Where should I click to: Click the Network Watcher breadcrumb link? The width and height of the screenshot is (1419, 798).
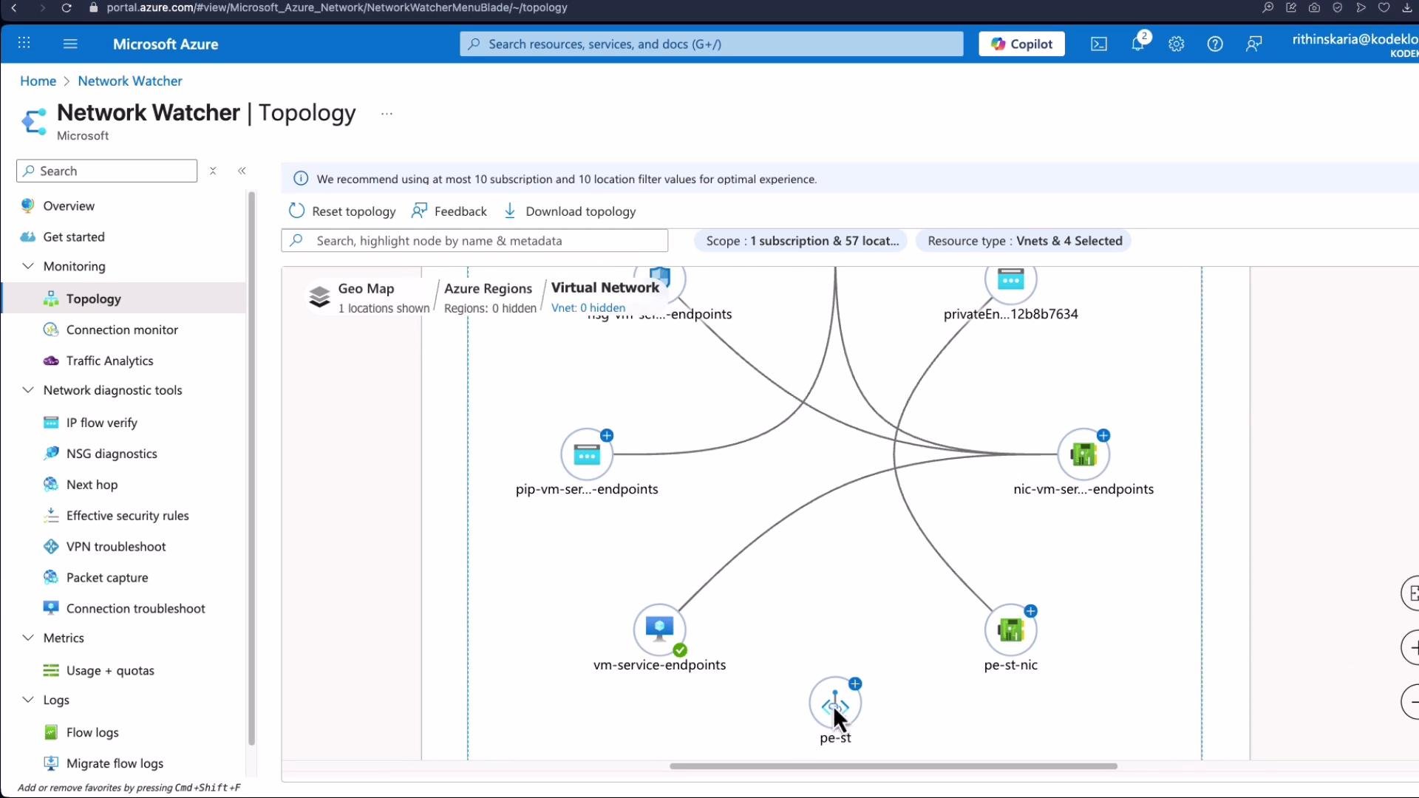click(x=130, y=81)
